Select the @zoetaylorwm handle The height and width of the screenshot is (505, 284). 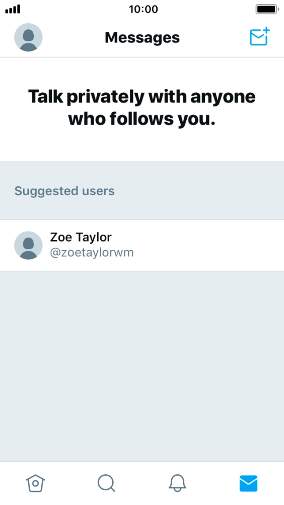coord(92,252)
